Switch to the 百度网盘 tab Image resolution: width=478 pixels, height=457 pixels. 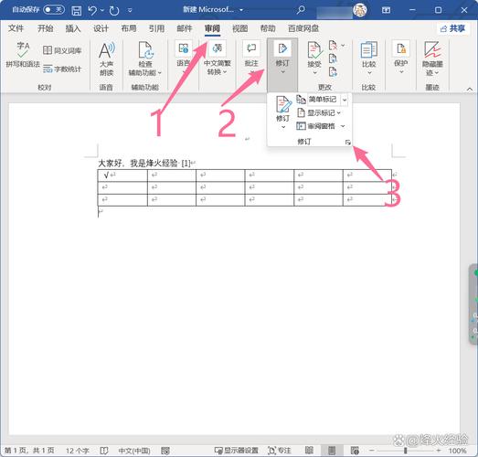[303, 28]
